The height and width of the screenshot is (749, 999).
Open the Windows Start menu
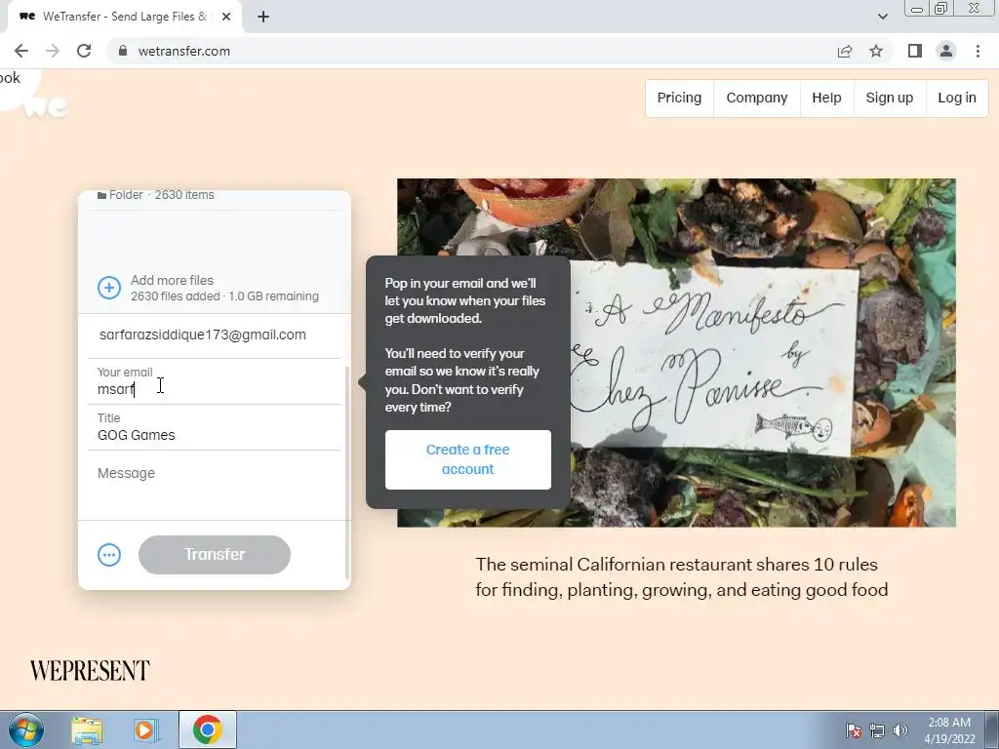[x=26, y=729]
